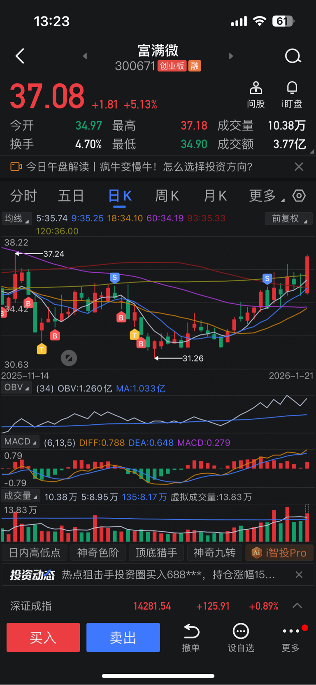The height and width of the screenshot is (685, 316).
Task: Open the 热点狙击手投资圈 news text
Action: pos(168,575)
